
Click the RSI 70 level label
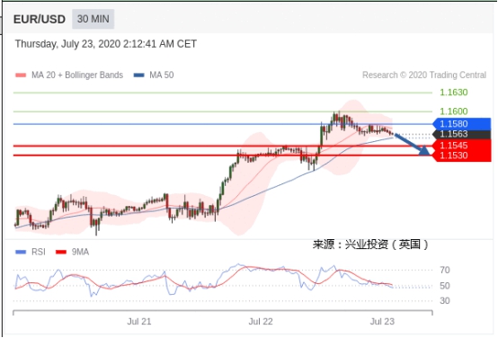[445, 270]
